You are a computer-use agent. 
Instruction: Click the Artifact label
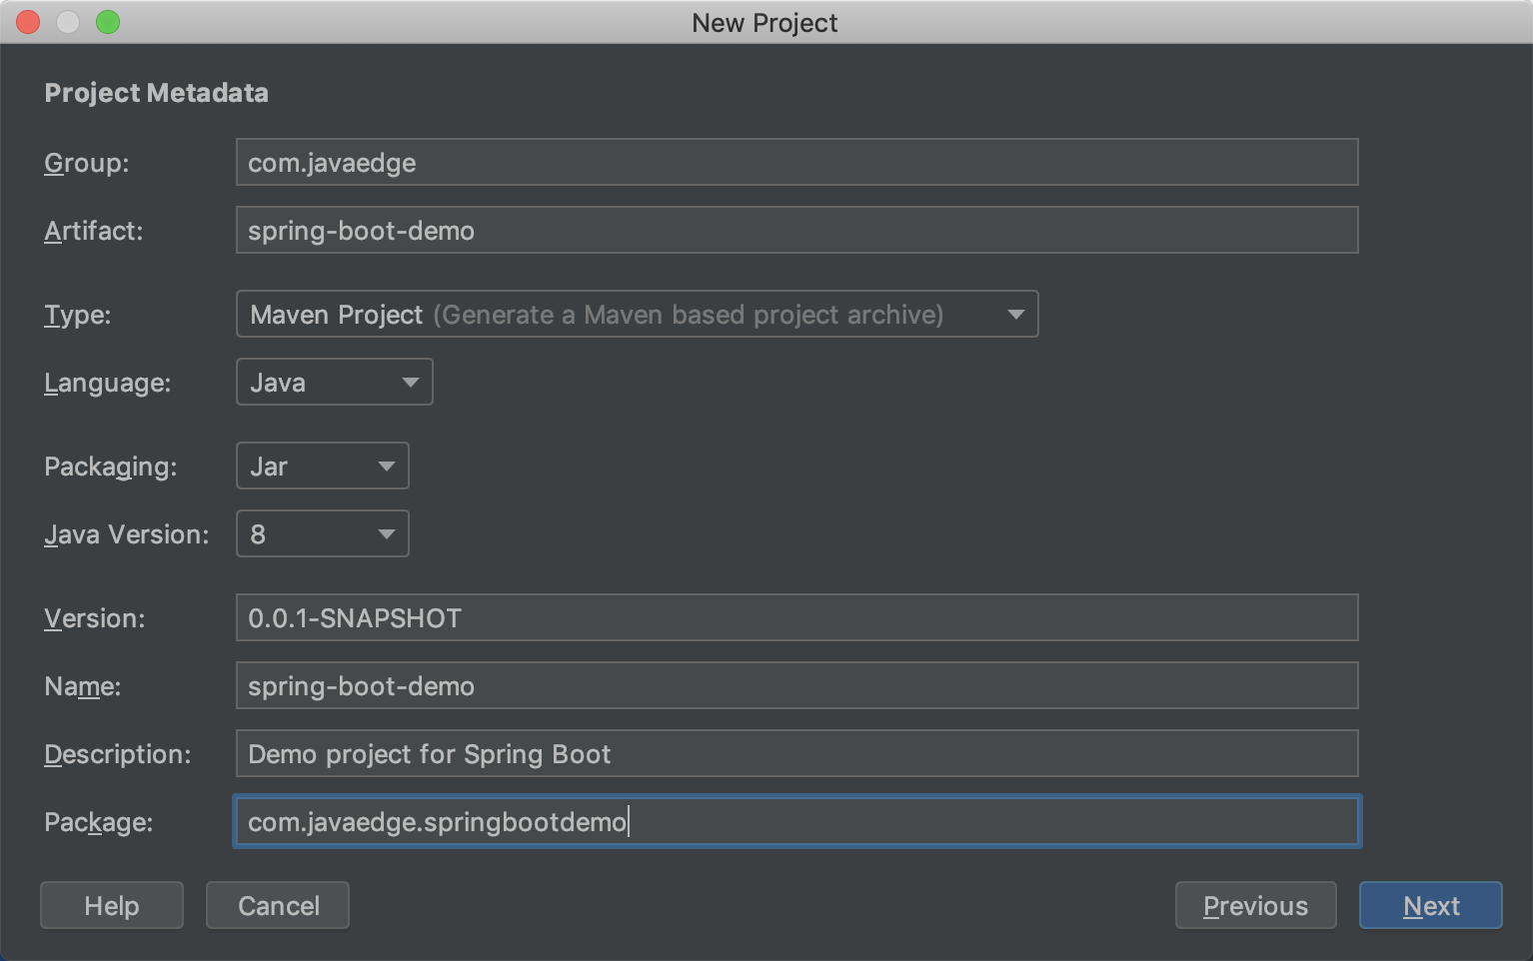(94, 231)
